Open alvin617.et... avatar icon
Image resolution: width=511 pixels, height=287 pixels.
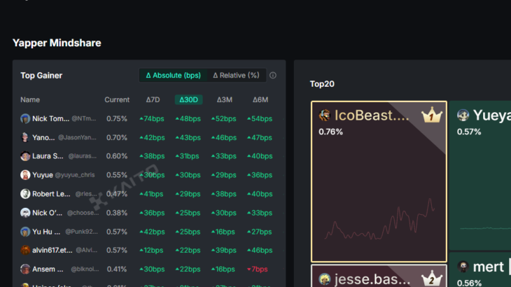click(x=25, y=250)
